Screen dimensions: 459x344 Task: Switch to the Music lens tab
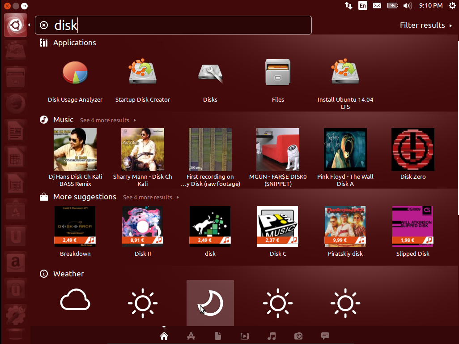click(272, 336)
